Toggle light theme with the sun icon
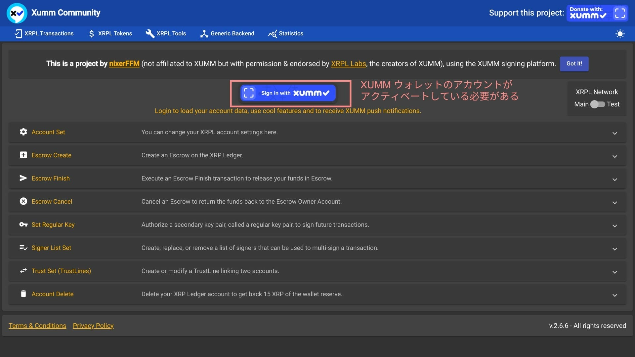 [x=620, y=34]
